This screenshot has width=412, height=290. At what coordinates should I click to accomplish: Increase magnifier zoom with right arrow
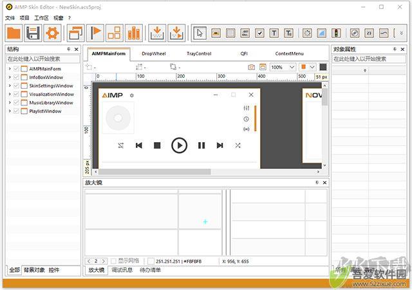pos(104,261)
